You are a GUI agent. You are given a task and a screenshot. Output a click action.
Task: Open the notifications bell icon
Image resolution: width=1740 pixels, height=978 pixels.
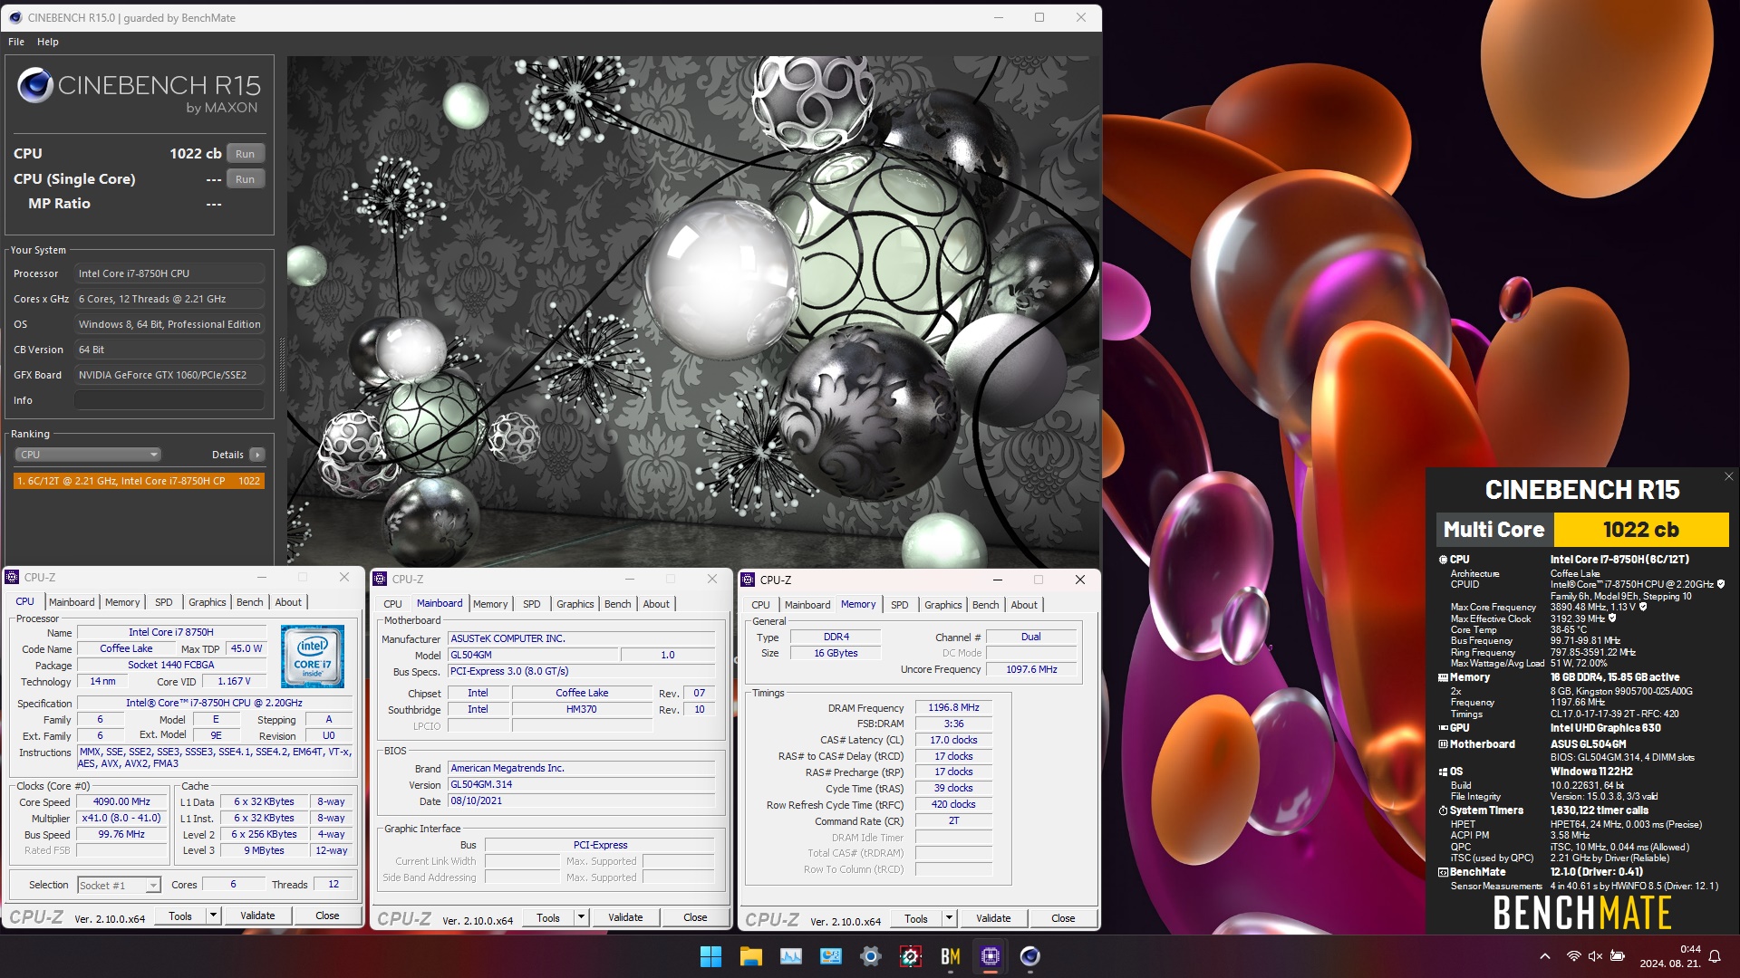tap(1715, 956)
